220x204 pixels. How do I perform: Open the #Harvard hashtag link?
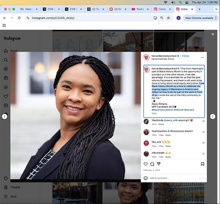[x=189, y=110]
